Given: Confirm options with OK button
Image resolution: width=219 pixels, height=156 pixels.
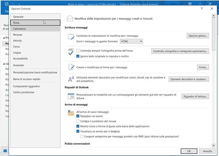Looking at the screenshot, I should pyautogui.click(x=189, y=151).
